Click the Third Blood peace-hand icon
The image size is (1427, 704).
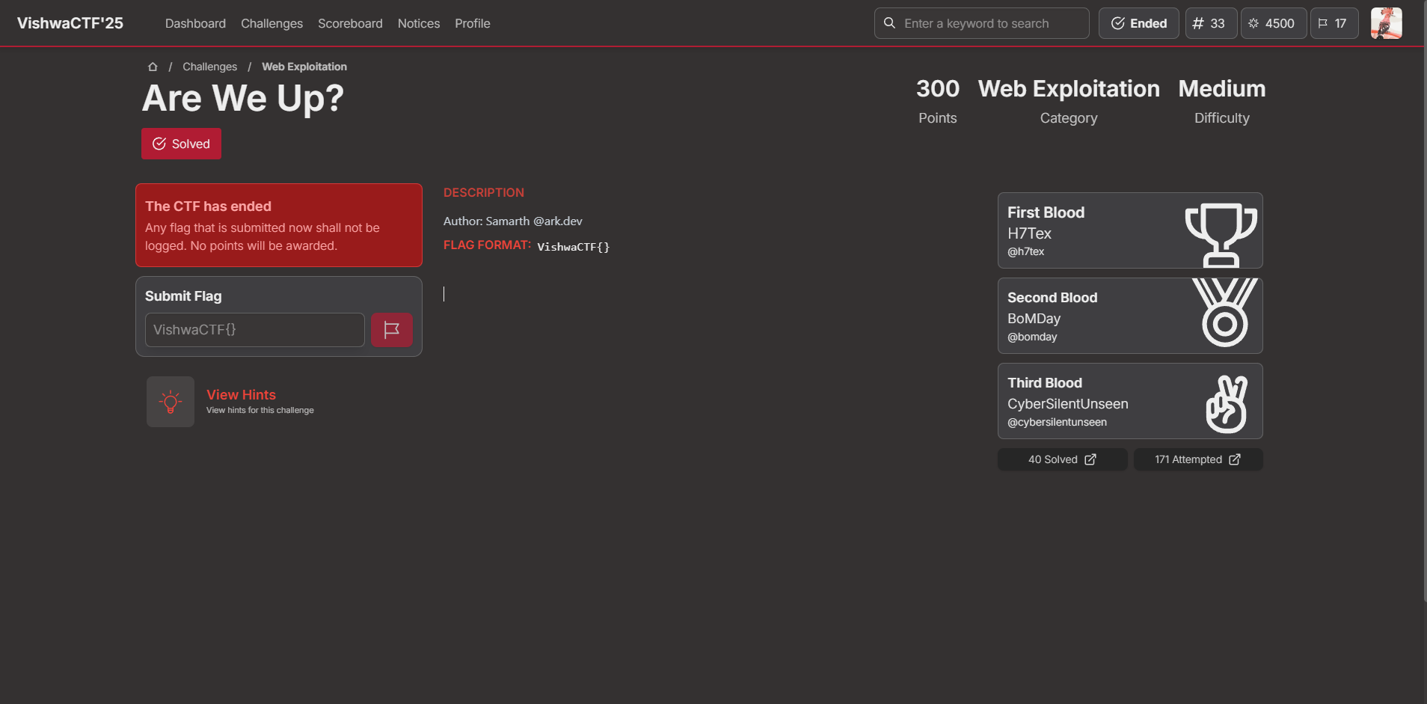click(x=1227, y=403)
